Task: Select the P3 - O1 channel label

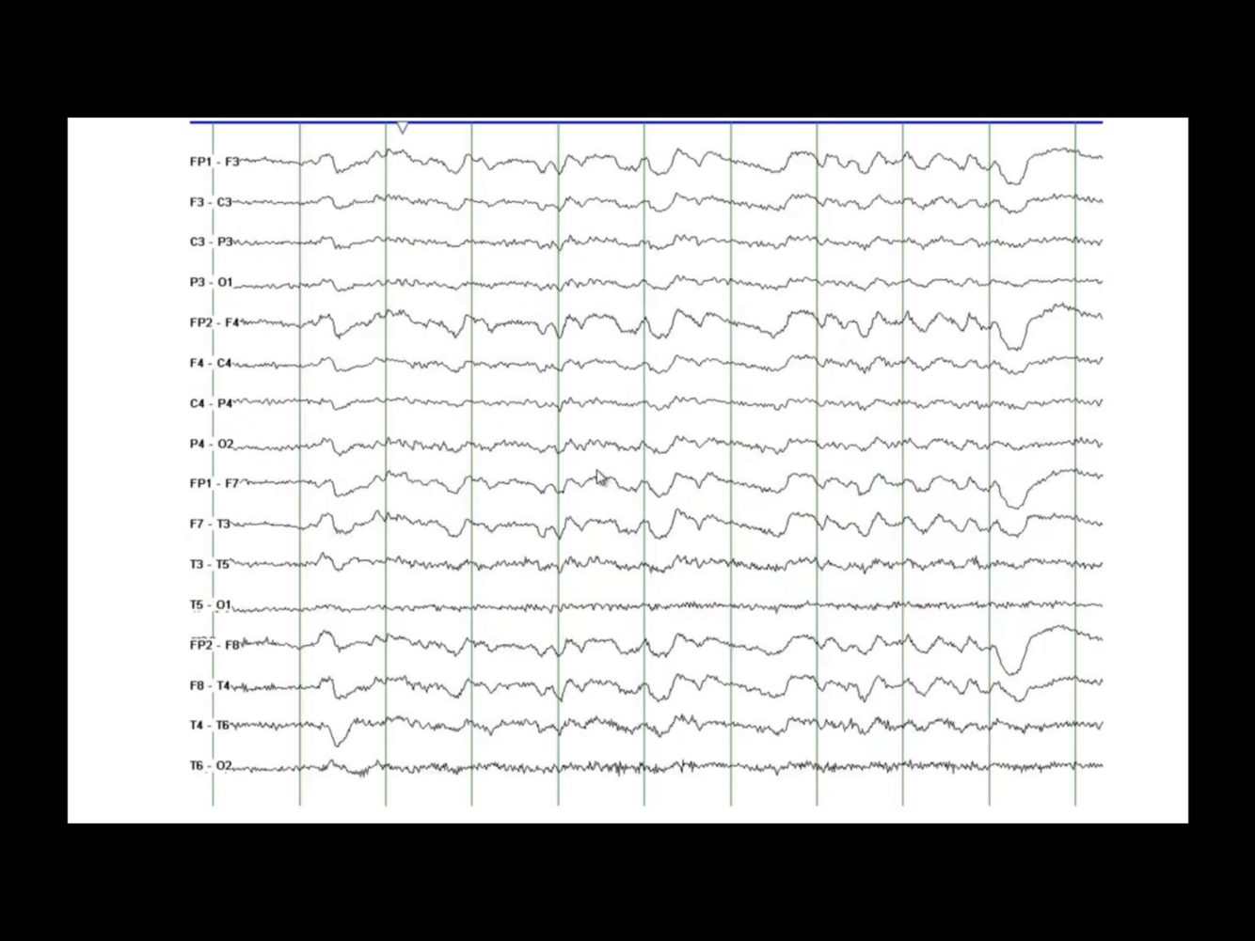Action: pos(211,282)
